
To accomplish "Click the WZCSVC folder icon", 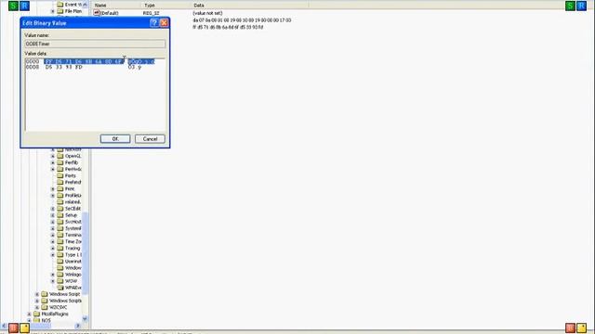I will tap(45, 307).
